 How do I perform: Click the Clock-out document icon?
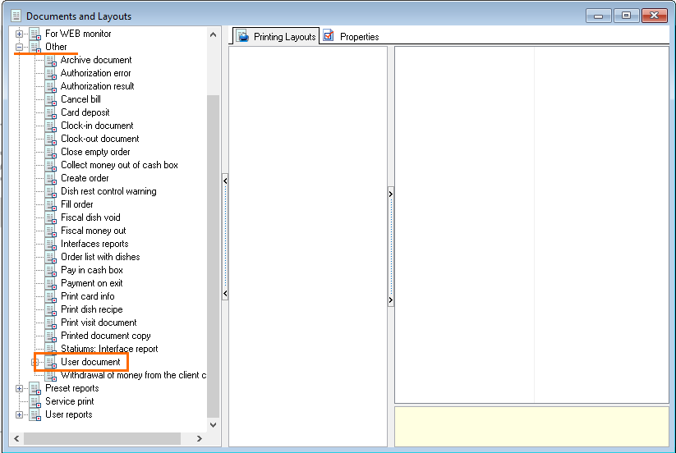click(x=51, y=140)
